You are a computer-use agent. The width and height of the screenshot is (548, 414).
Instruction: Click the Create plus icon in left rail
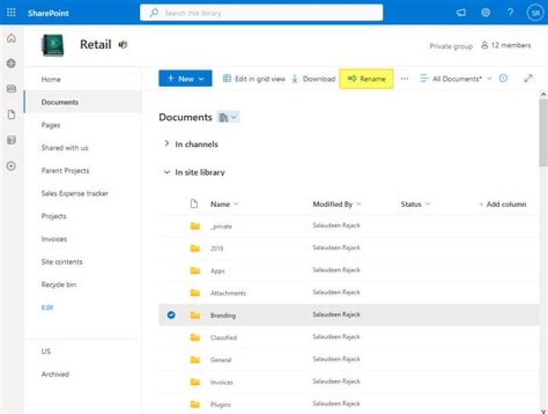click(11, 166)
